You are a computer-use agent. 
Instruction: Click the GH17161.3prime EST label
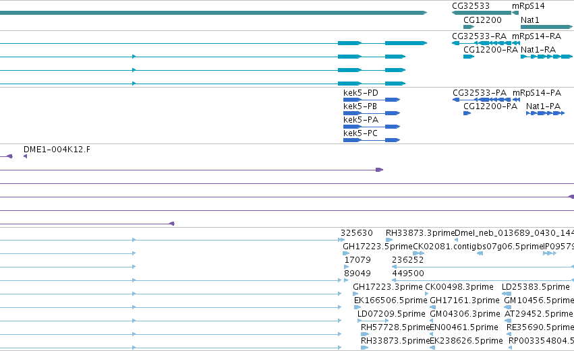pos(465,300)
